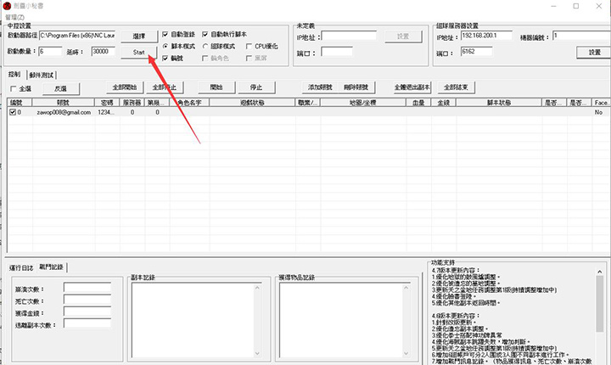This screenshot has width=611, height=365.
Task: Select the 組隊模式 radio button
Action: pyautogui.click(x=205, y=46)
